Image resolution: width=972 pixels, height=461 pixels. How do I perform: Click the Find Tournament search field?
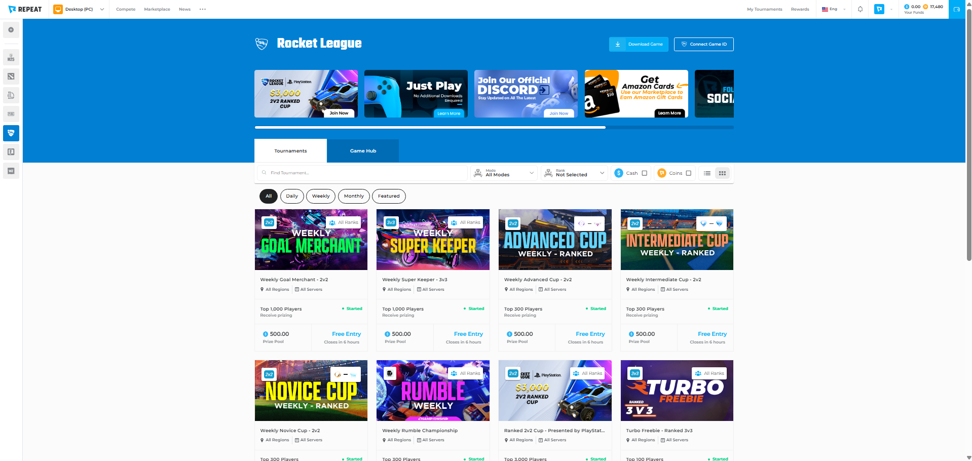coord(362,173)
